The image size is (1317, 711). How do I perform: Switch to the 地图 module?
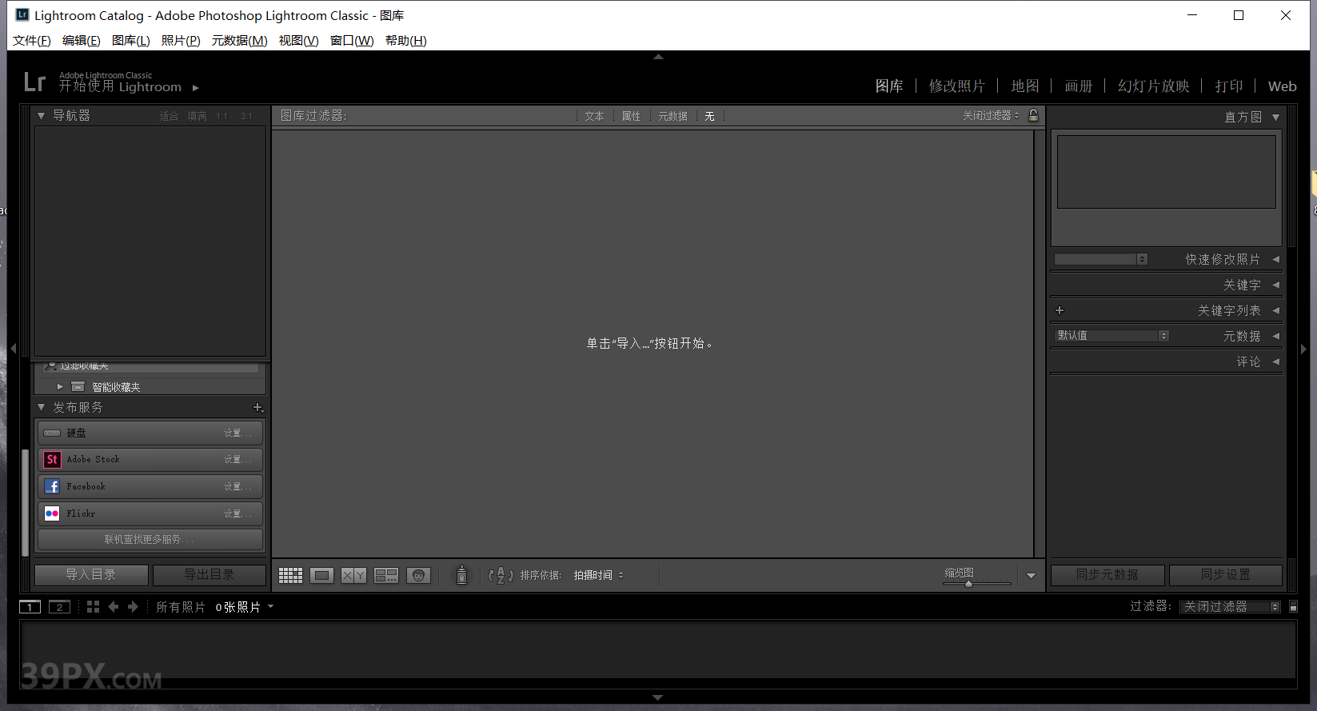coord(1025,86)
